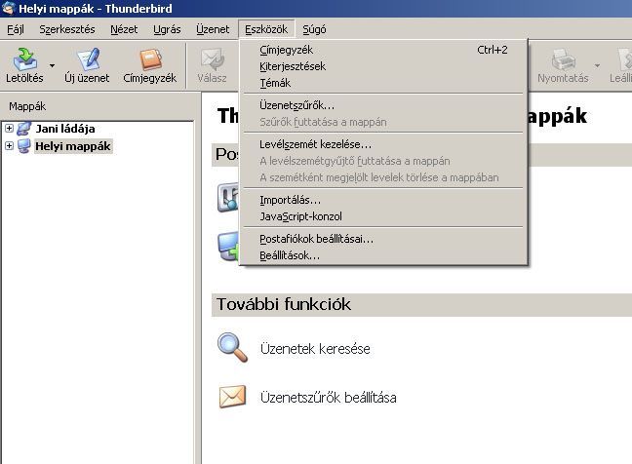Compose with the Új üzenet icon
The image size is (632, 464).
tap(89, 59)
